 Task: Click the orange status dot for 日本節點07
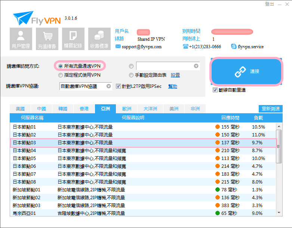click(217, 174)
